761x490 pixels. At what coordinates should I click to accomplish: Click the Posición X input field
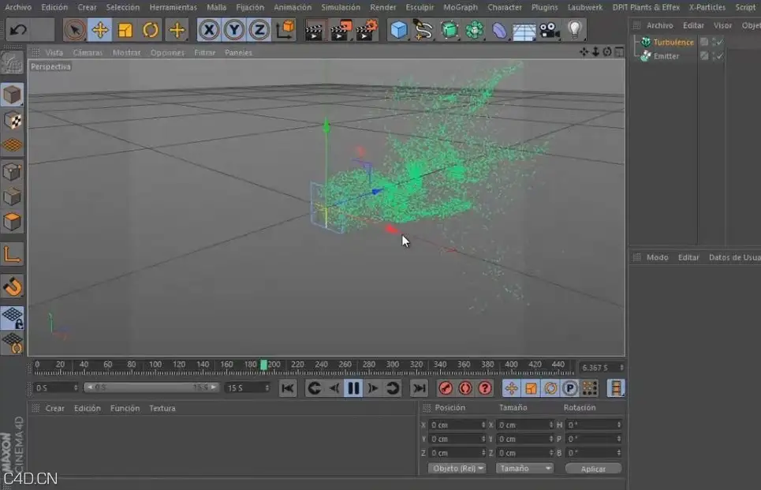point(457,425)
